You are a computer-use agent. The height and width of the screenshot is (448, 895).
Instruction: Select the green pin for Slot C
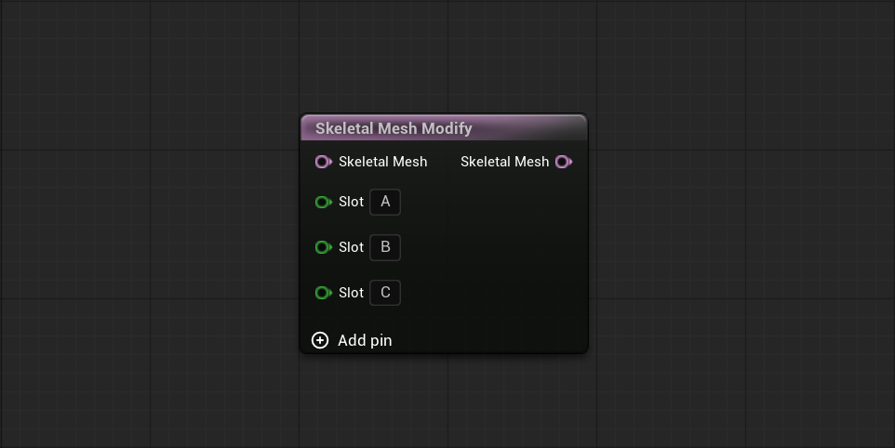[x=323, y=293]
